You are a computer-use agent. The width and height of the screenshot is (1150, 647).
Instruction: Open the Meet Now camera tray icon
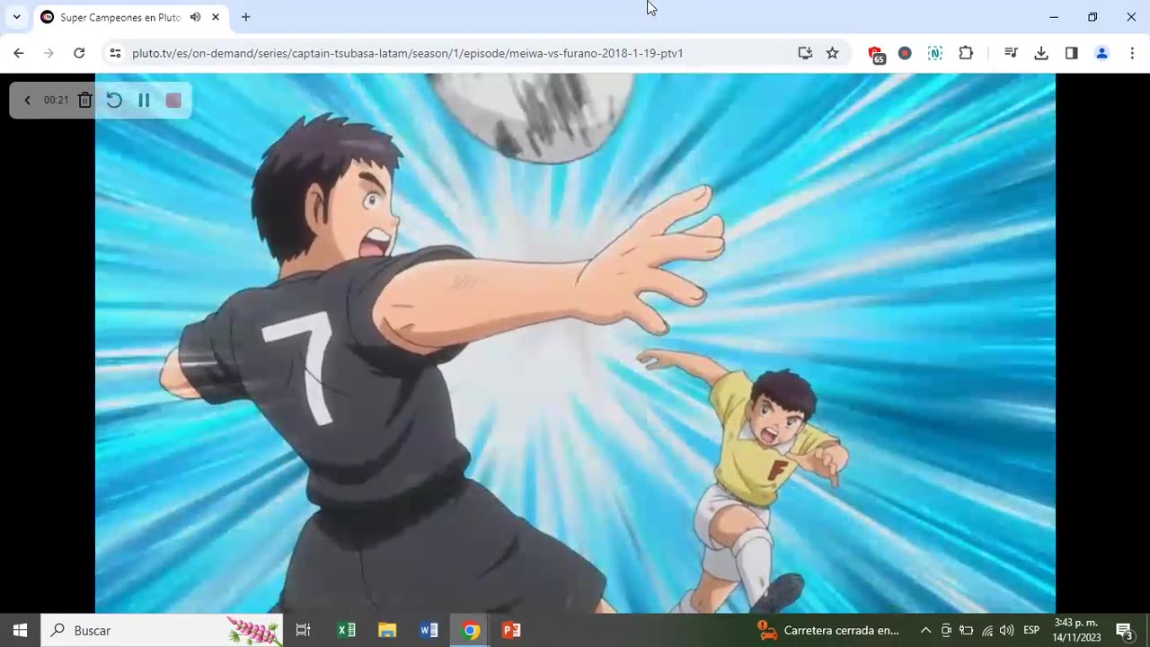(x=946, y=630)
